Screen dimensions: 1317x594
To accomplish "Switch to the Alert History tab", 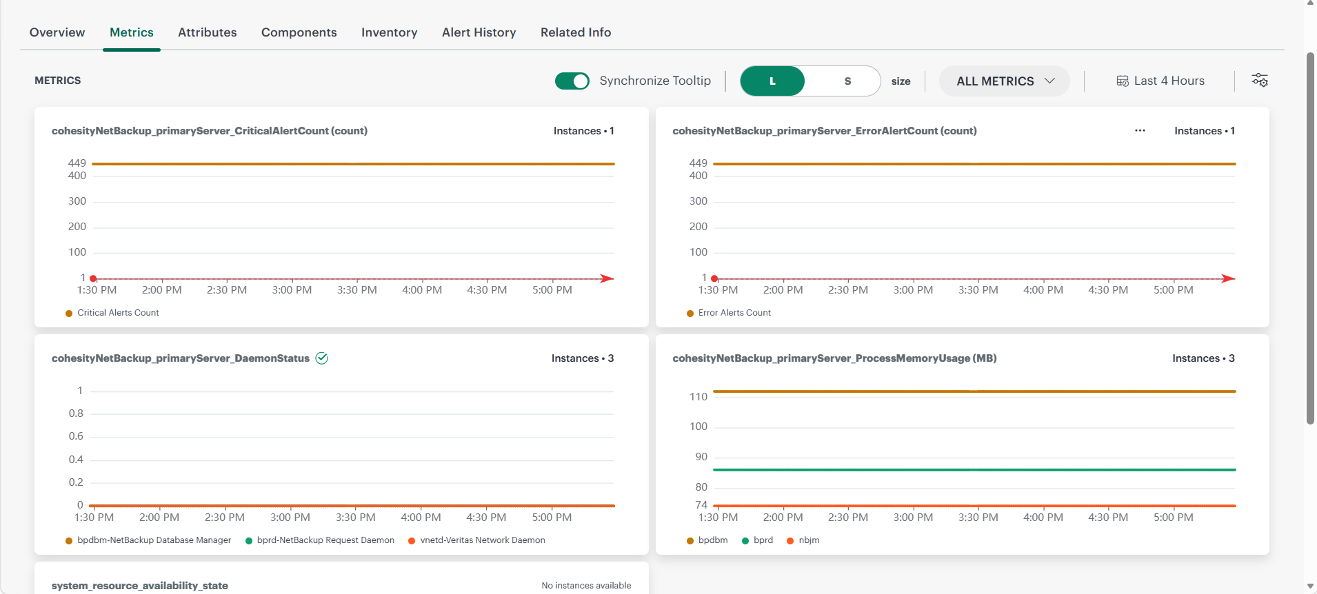I will point(479,32).
